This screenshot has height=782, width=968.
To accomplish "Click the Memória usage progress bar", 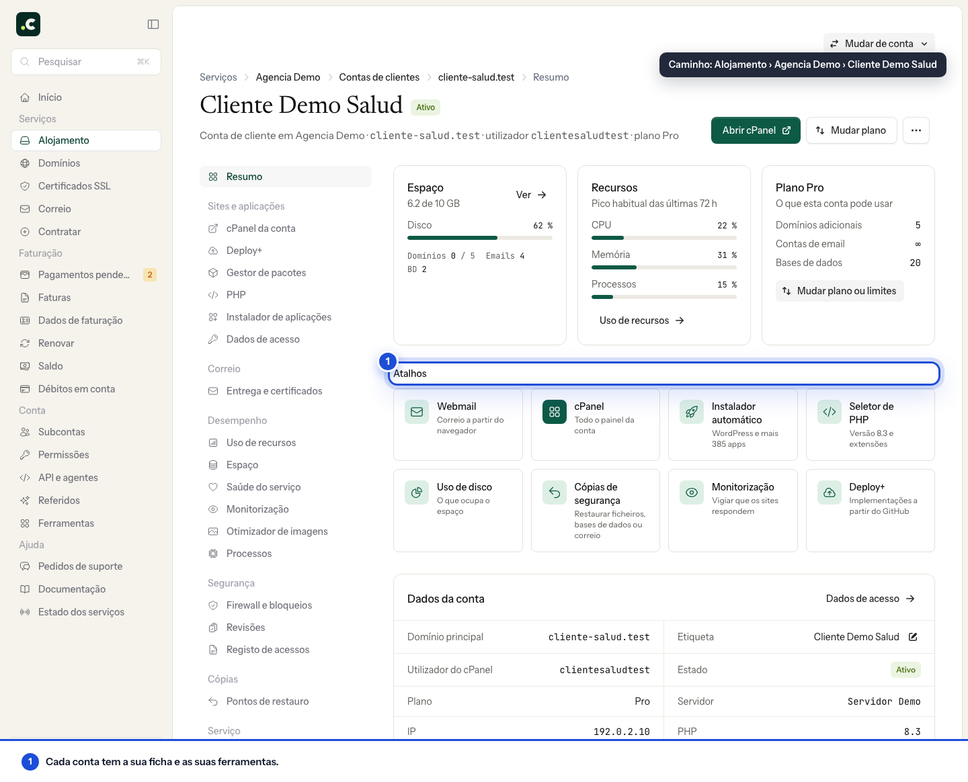I will point(664,267).
